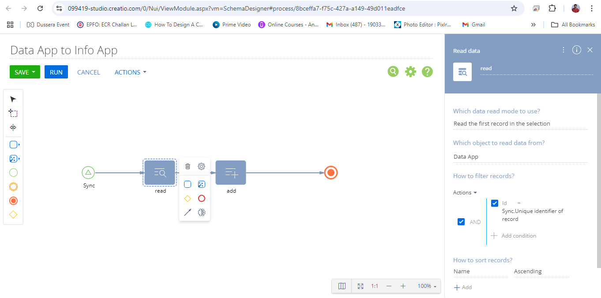Expand the SAVE button dropdown arrow

pyautogui.click(x=34, y=72)
